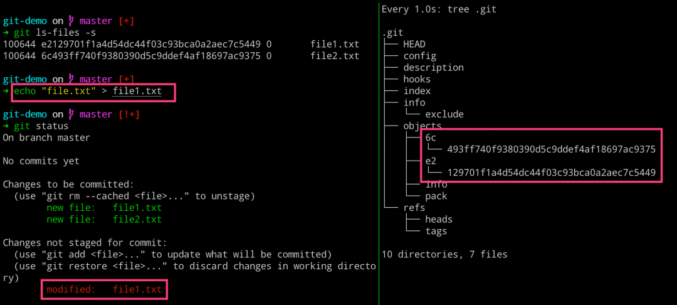Click the 'Changes to be committed:' heading
This screenshot has height=305, width=677.
click(68, 185)
